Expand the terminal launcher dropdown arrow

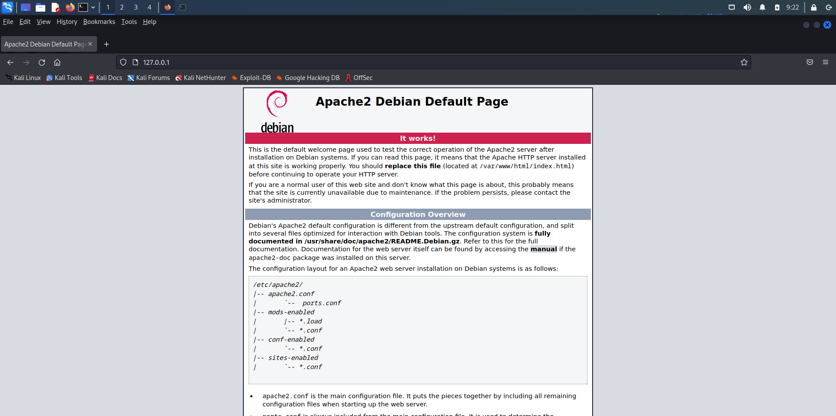93,7
